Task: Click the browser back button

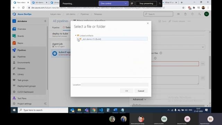Action: 14,8
